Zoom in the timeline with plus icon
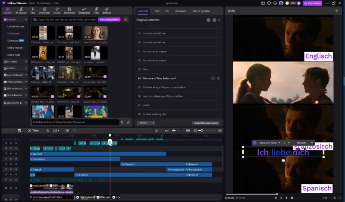The height and width of the screenshot is (202, 345). [x=220, y=131]
